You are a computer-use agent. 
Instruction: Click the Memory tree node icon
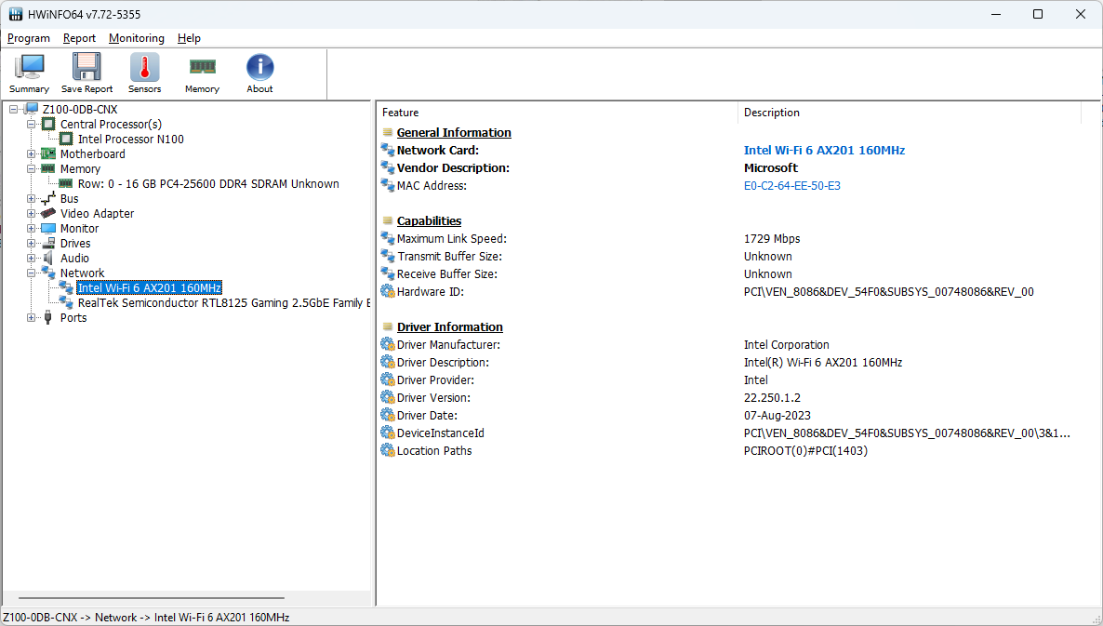click(x=47, y=168)
